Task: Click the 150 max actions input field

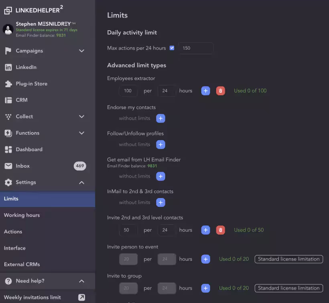Action: (197, 48)
